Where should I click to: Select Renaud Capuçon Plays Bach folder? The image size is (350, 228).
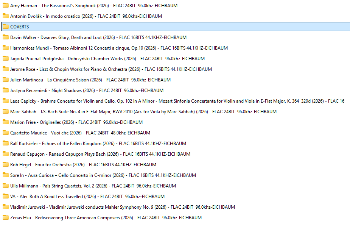coord(100,154)
